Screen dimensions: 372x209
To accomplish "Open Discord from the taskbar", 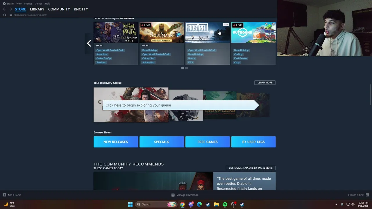I will point(191,204).
